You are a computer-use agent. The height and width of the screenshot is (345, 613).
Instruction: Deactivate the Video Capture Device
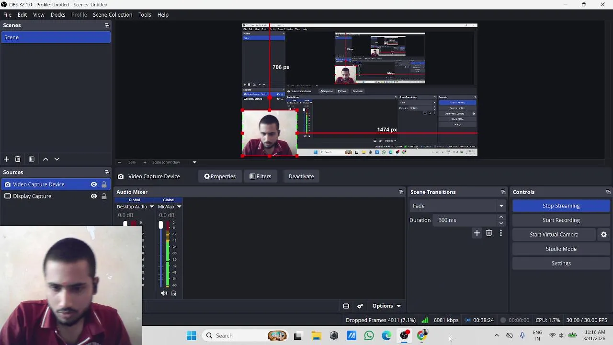click(x=301, y=176)
